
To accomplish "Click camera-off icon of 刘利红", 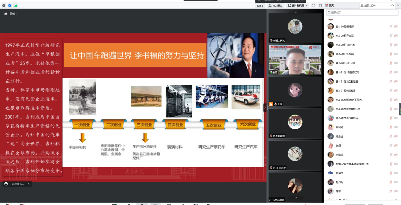I will [x=396, y=127].
